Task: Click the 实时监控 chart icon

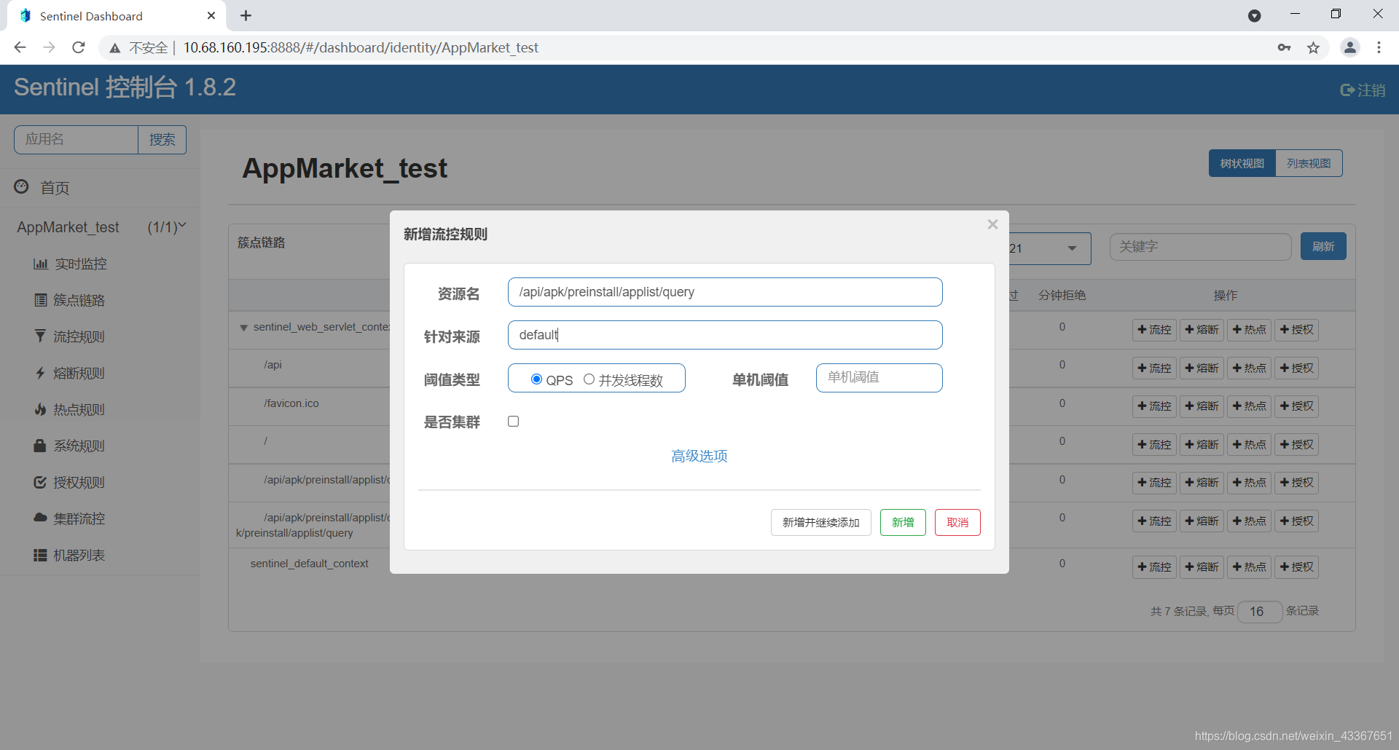Action: pos(41,264)
